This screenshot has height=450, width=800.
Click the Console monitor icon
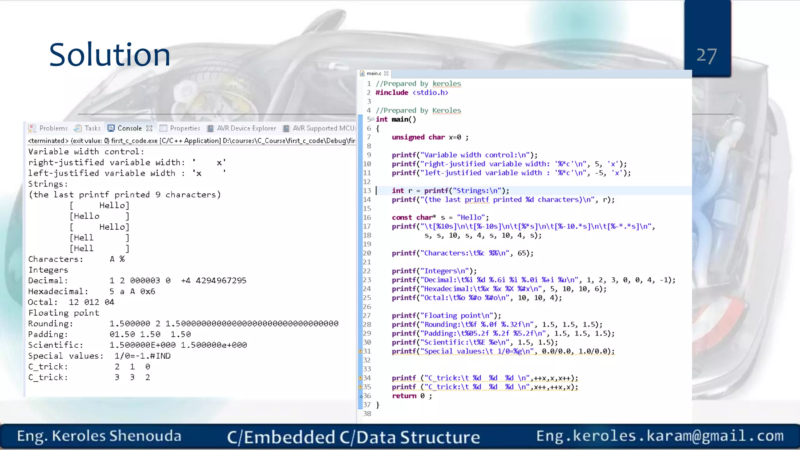[x=111, y=128]
